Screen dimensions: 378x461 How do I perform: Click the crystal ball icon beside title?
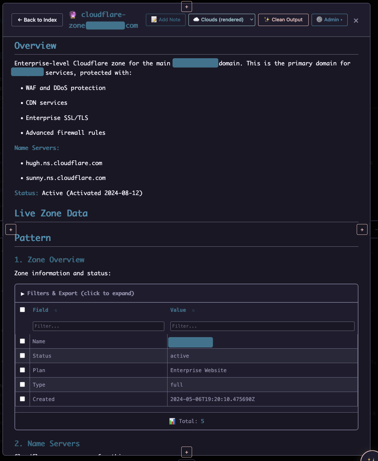[x=73, y=15]
